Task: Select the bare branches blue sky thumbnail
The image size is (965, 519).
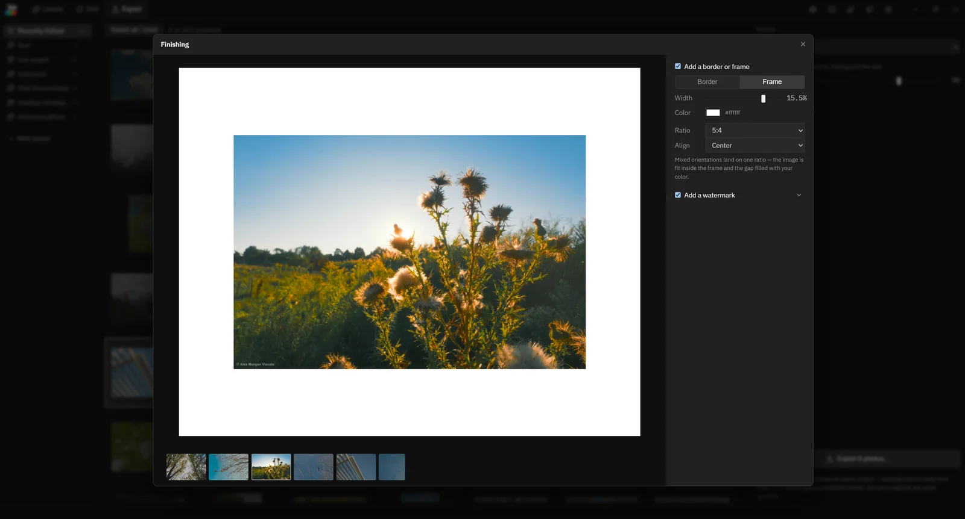Action: [229, 467]
